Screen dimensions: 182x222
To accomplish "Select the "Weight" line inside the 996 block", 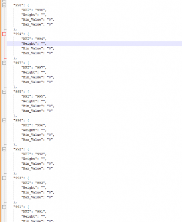I will pyautogui.click(x=34, y=130).
